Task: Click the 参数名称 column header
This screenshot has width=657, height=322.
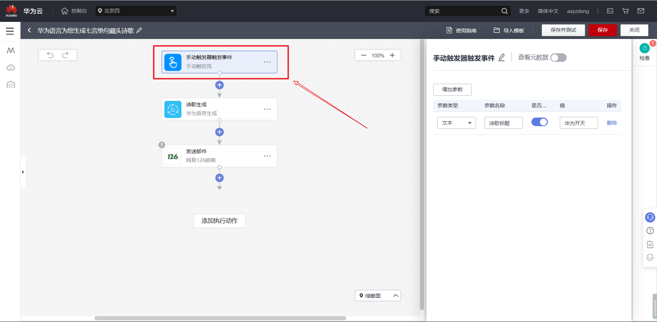Action: (495, 106)
